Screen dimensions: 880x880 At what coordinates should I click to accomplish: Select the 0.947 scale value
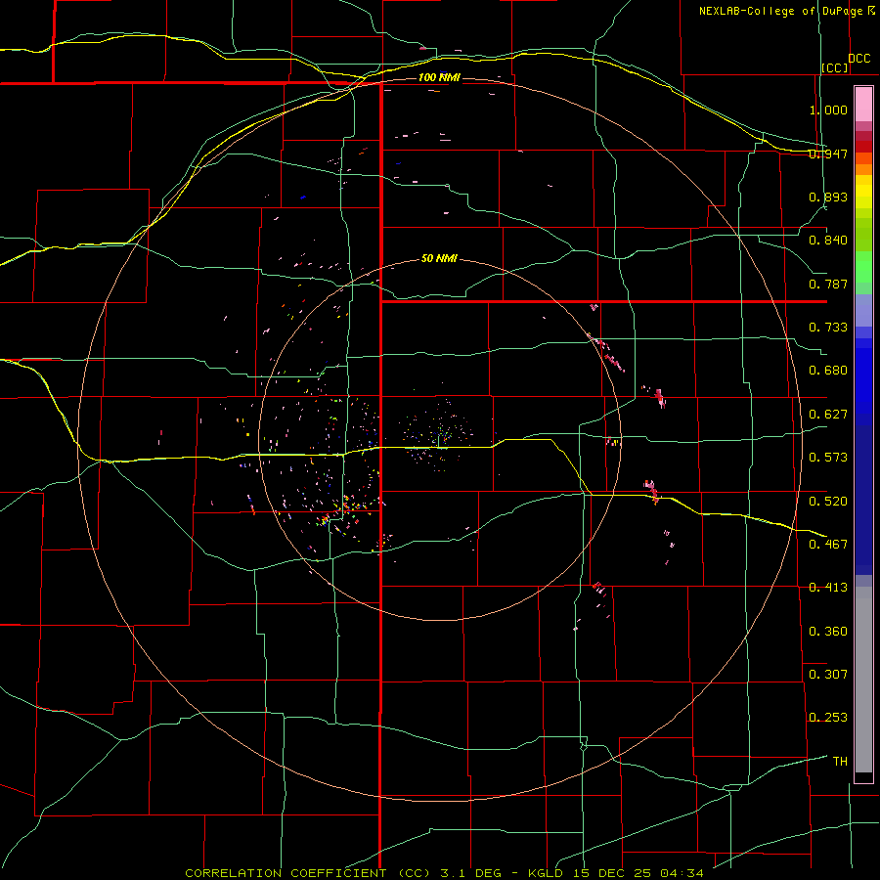[828, 154]
